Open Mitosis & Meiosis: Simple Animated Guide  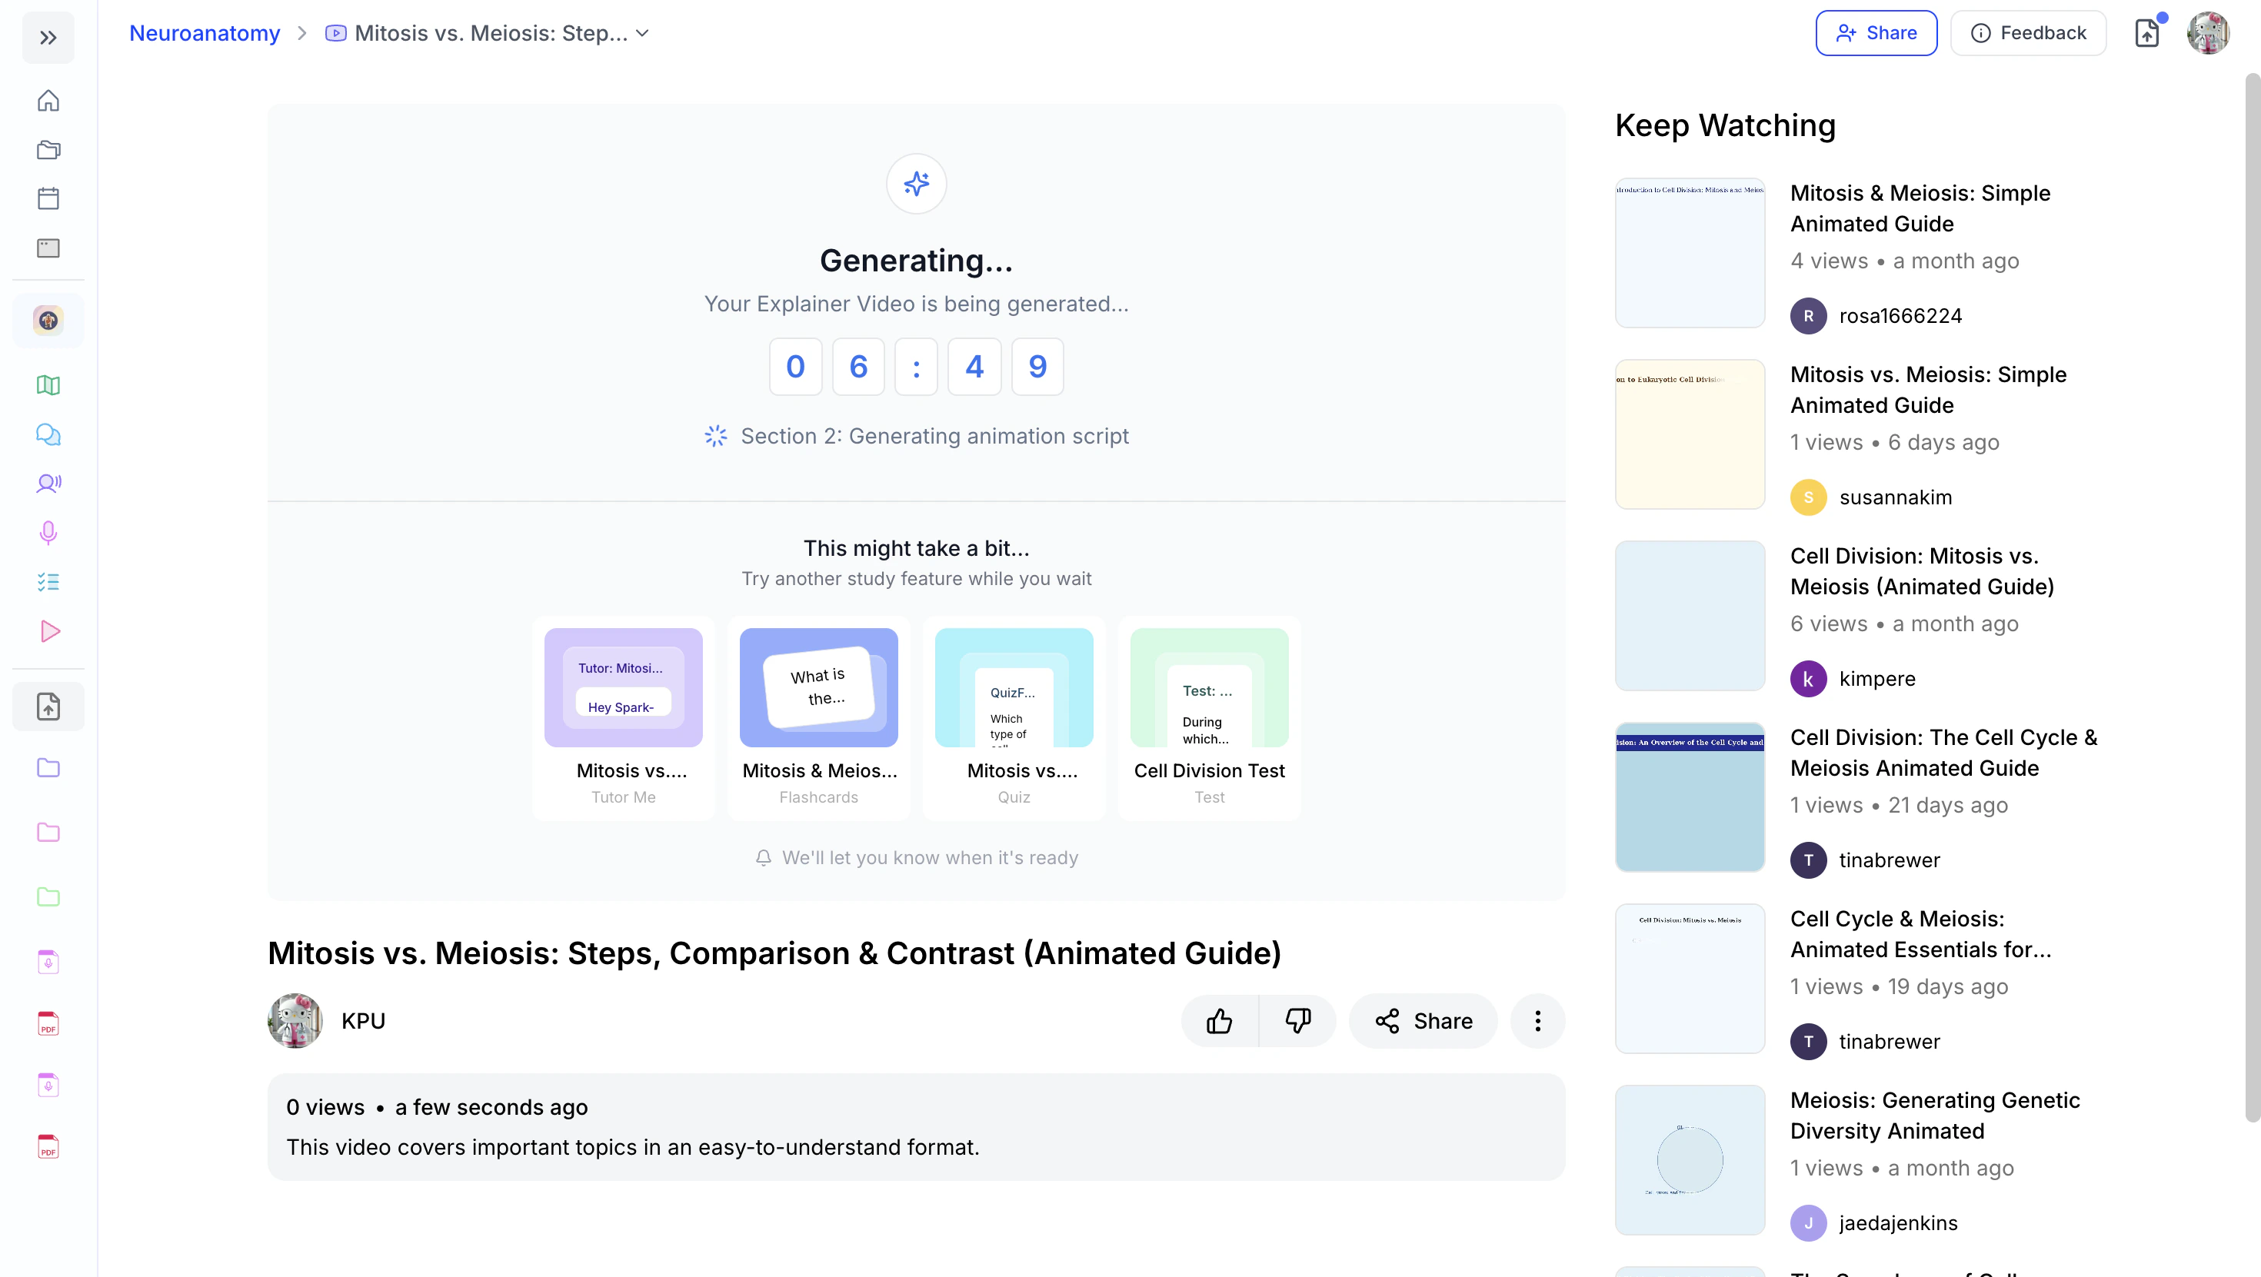[1920, 208]
